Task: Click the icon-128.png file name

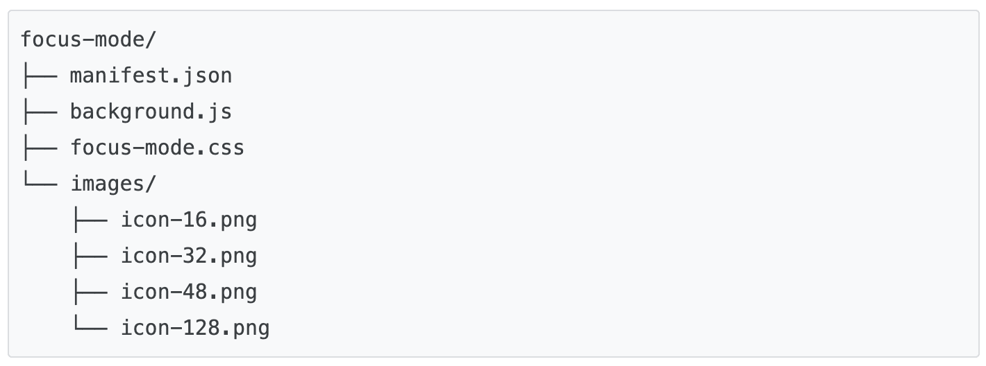Action: coord(195,328)
